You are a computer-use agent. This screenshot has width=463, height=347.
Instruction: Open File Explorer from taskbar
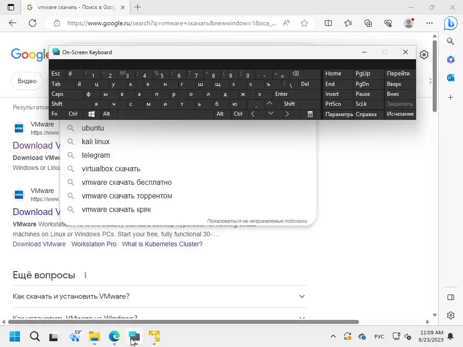(x=94, y=336)
